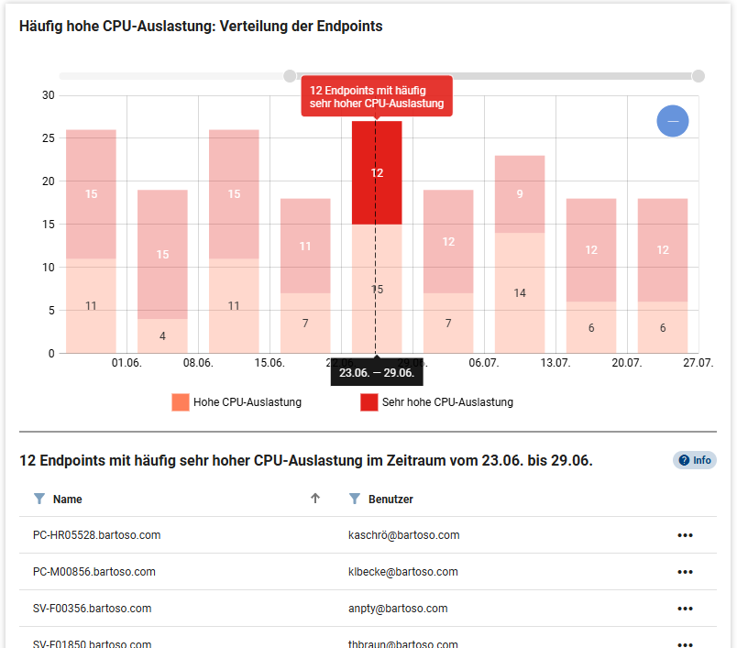Select the bar segment labeled 9
Viewport: 737px width, 648px height.
point(520,193)
